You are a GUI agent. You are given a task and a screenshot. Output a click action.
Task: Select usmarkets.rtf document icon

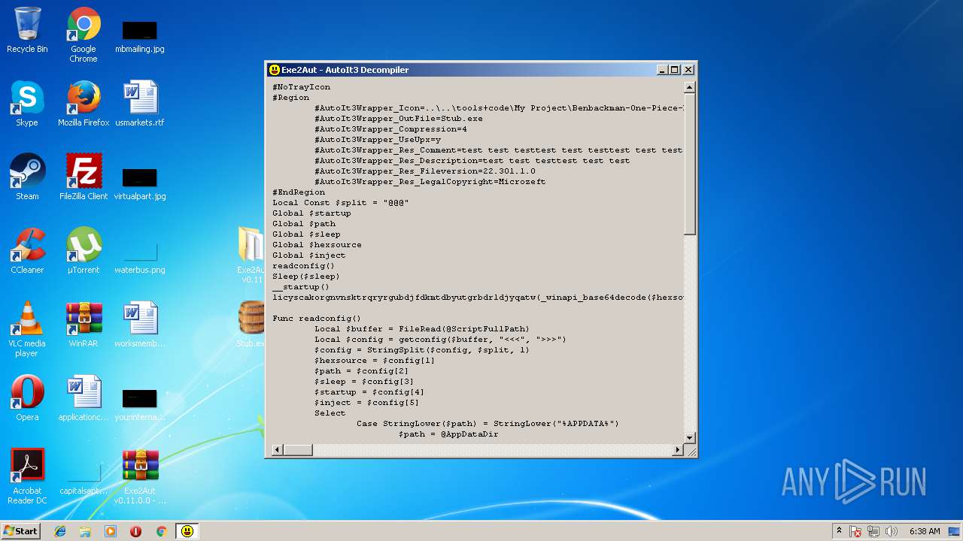(x=140, y=104)
